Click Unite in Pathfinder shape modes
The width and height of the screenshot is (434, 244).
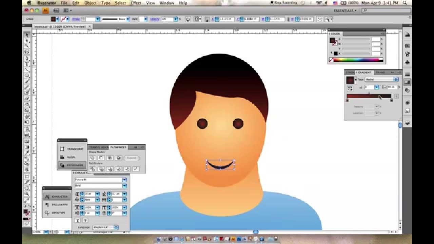[x=92, y=158]
